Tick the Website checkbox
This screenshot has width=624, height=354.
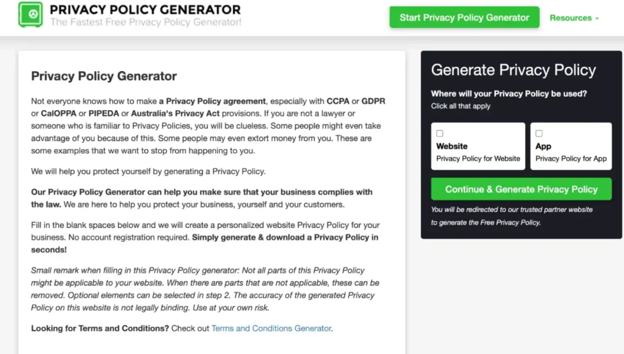coord(440,133)
